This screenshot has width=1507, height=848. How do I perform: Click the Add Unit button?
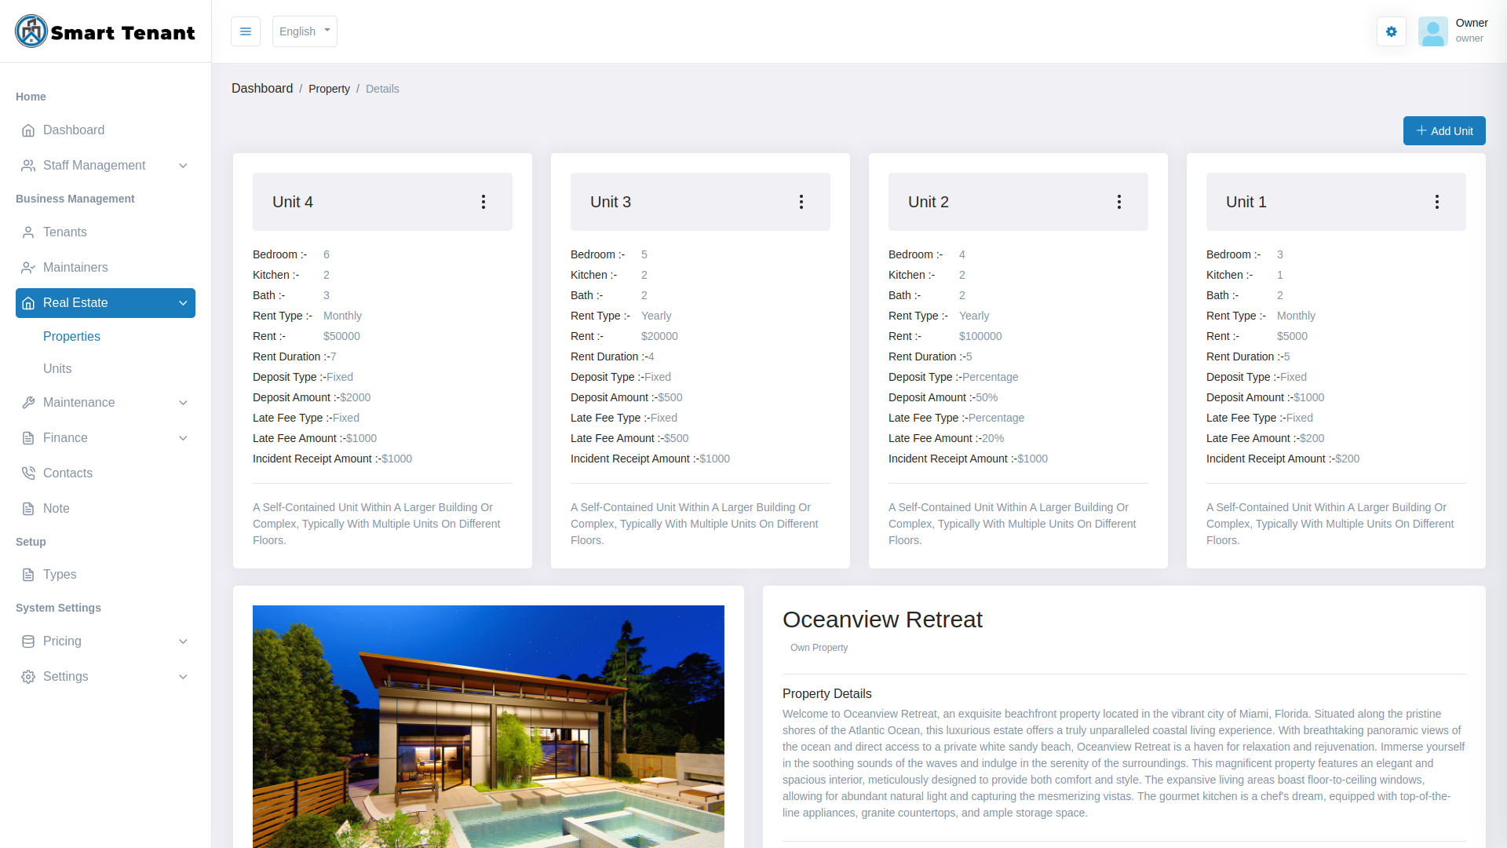(1444, 130)
